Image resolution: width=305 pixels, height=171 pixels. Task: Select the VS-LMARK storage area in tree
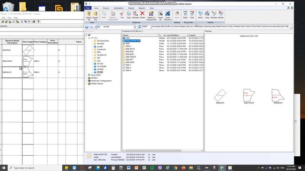pos(102,66)
